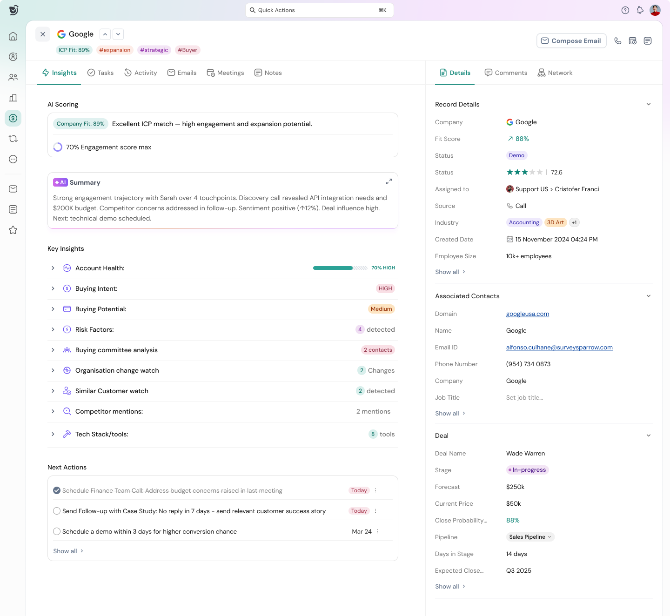The width and height of the screenshot is (670, 616).
Task: Open the bar chart reports sidebar icon
Action: tap(13, 98)
